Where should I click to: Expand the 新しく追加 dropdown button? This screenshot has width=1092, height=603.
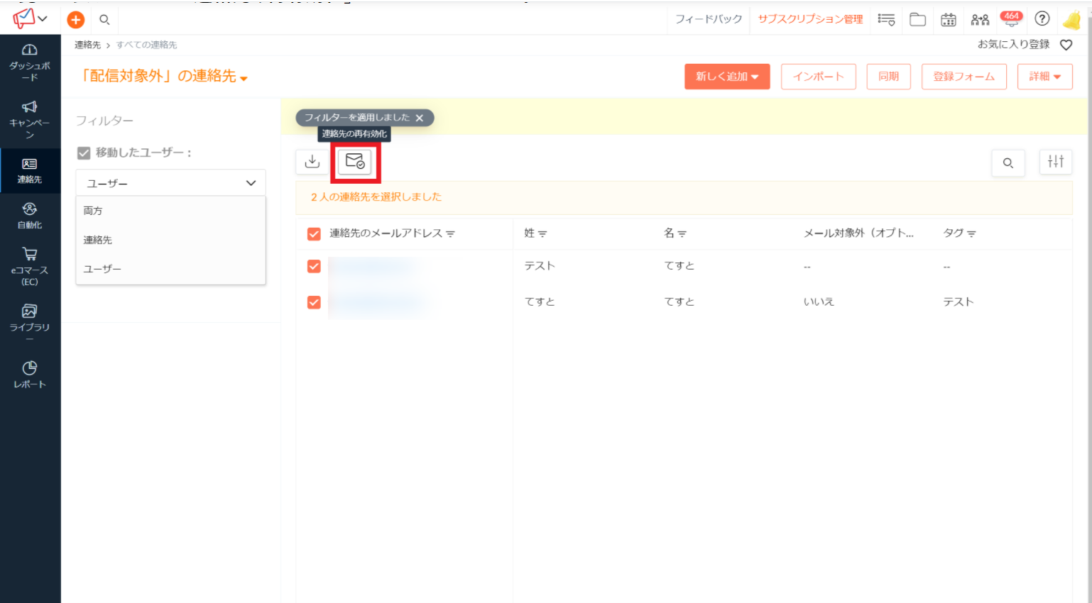(x=726, y=77)
